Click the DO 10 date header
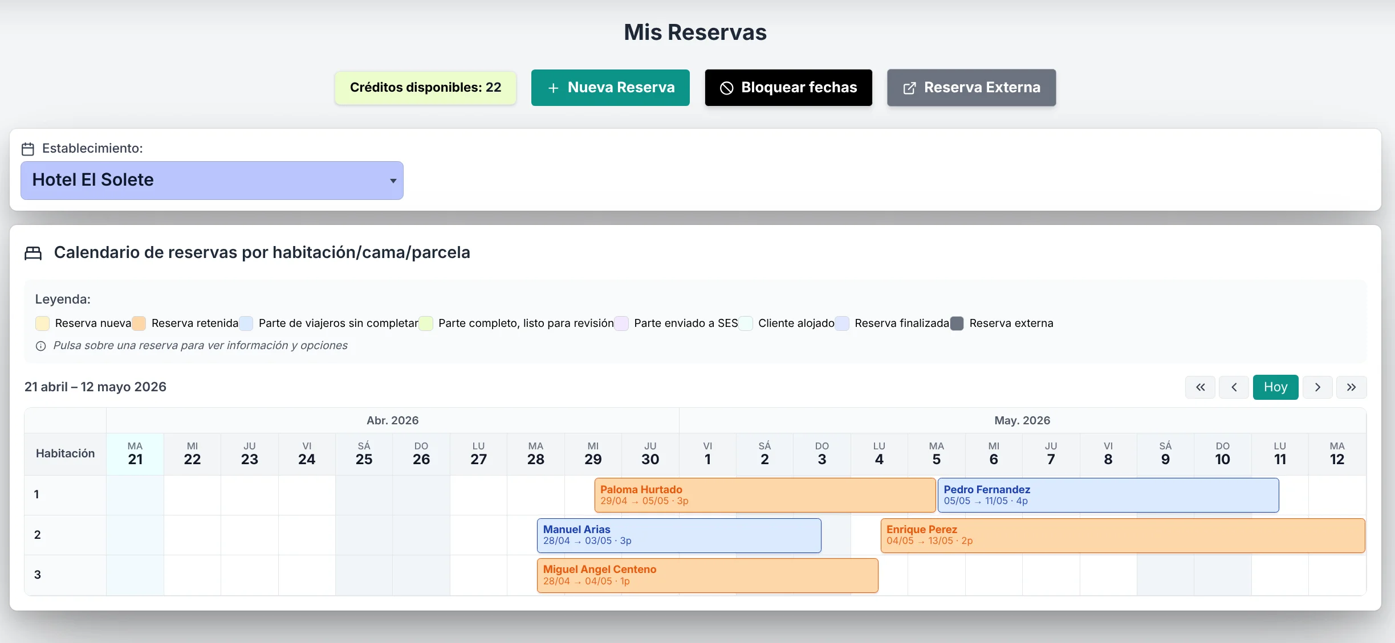 coord(1223,454)
